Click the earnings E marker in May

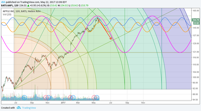click(x=94, y=98)
